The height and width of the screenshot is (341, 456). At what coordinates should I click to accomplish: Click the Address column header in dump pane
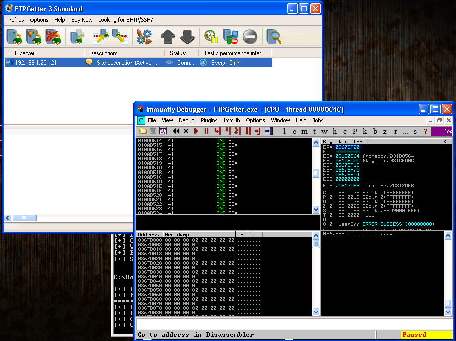point(150,234)
